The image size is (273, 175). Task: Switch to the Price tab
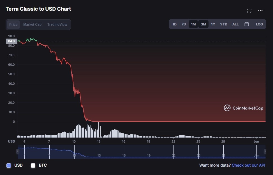pyautogui.click(x=13, y=25)
